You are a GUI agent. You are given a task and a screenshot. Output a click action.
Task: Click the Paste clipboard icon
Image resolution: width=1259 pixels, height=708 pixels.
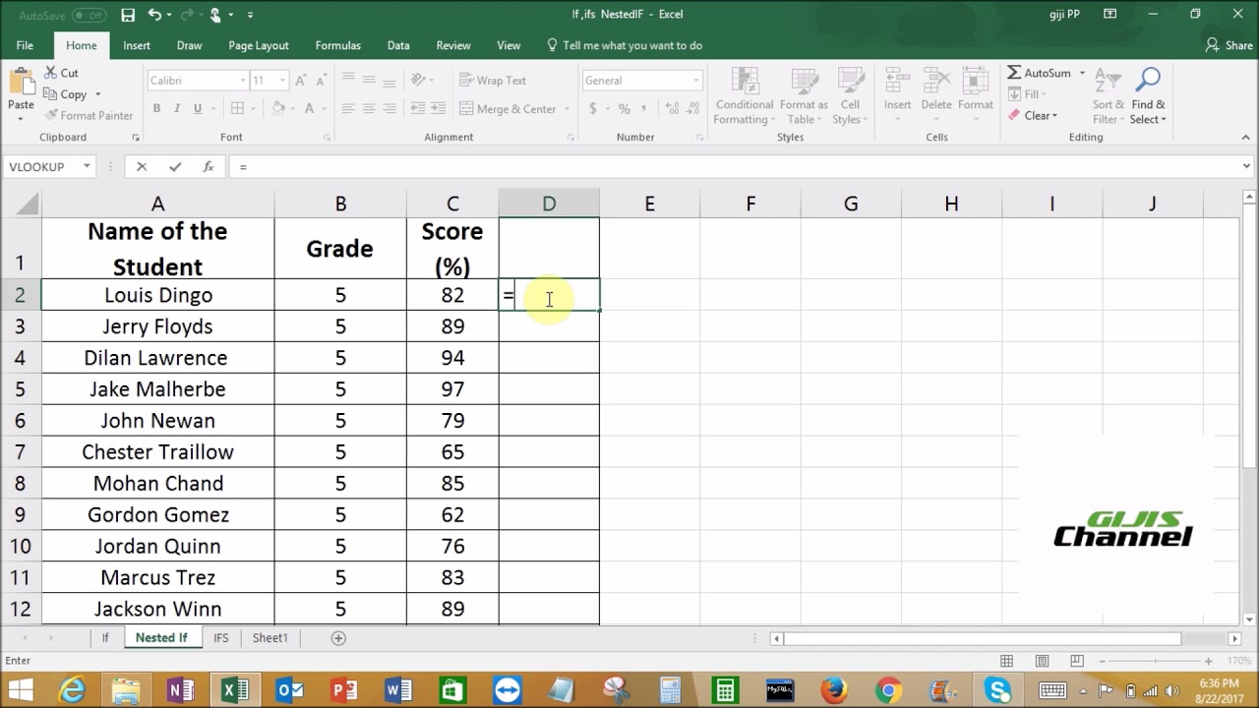[21, 82]
